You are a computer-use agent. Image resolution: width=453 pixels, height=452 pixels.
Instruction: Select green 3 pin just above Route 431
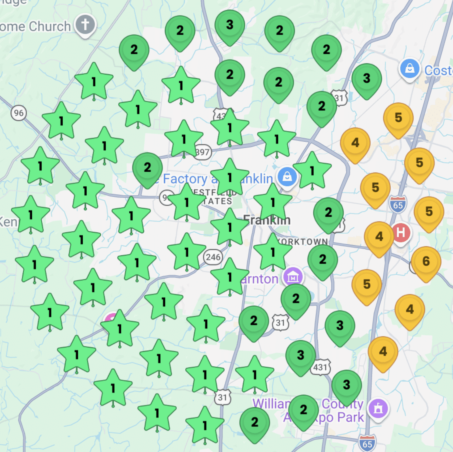pyautogui.click(x=300, y=355)
